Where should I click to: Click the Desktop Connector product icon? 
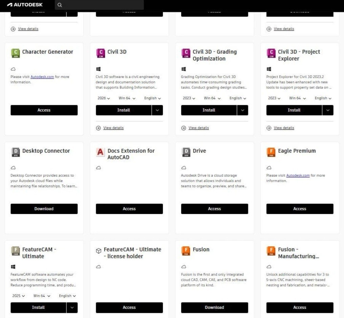(15, 152)
